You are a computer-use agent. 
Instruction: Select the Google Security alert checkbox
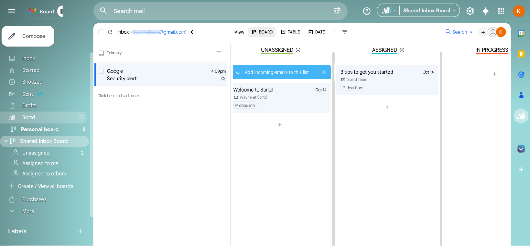coord(101,71)
